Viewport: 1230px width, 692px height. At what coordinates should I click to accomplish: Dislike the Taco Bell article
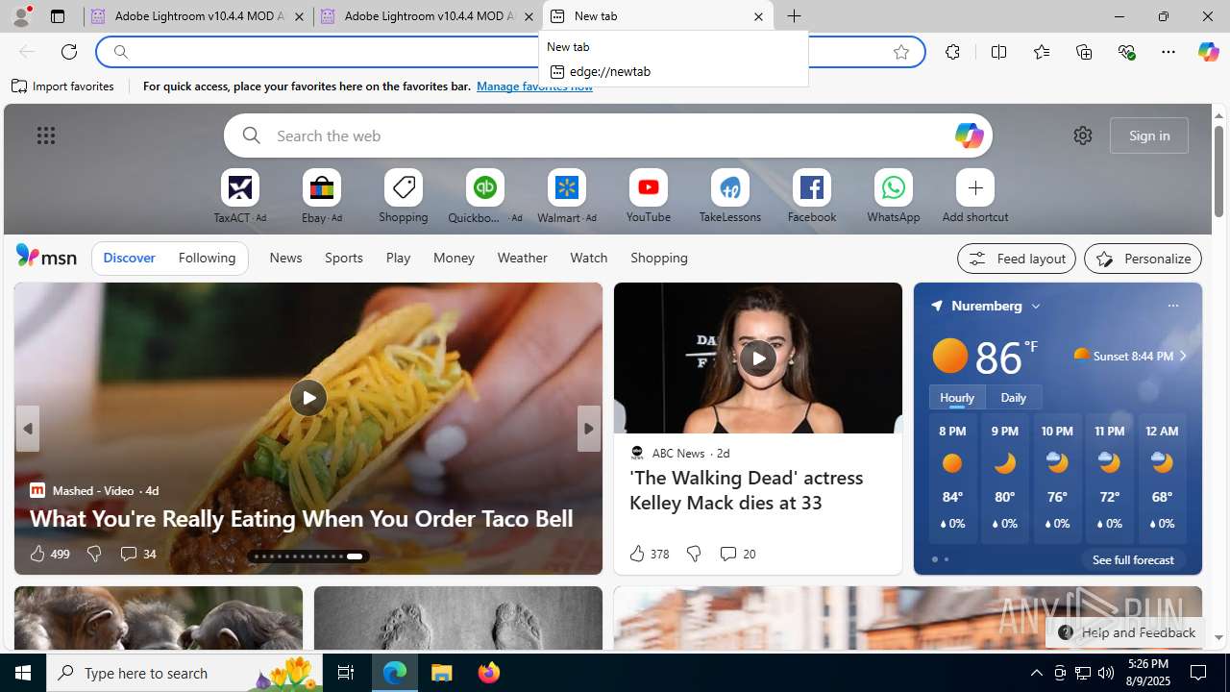pyautogui.click(x=94, y=554)
